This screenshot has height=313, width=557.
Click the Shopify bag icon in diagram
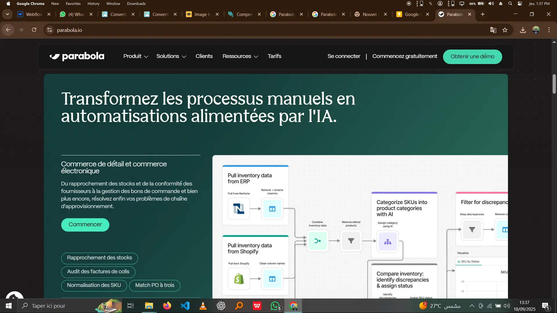click(238, 279)
